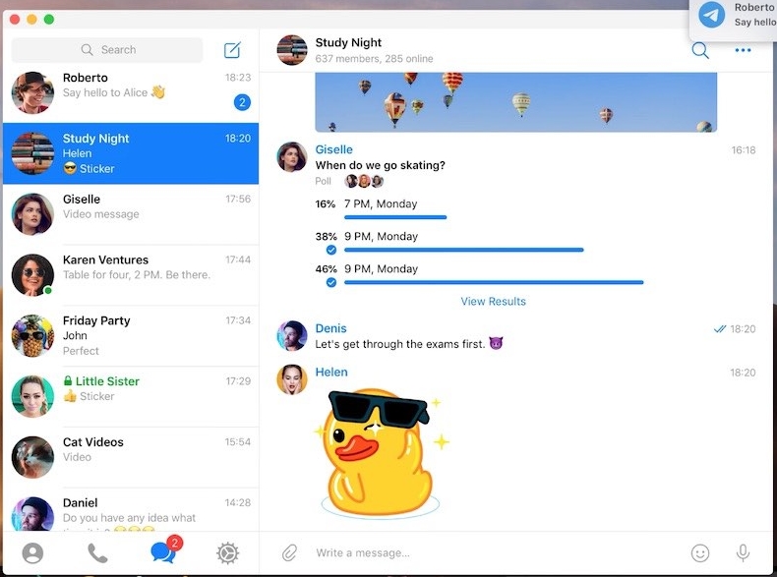Click the Search field in sidebar

pyautogui.click(x=107, y=50)
